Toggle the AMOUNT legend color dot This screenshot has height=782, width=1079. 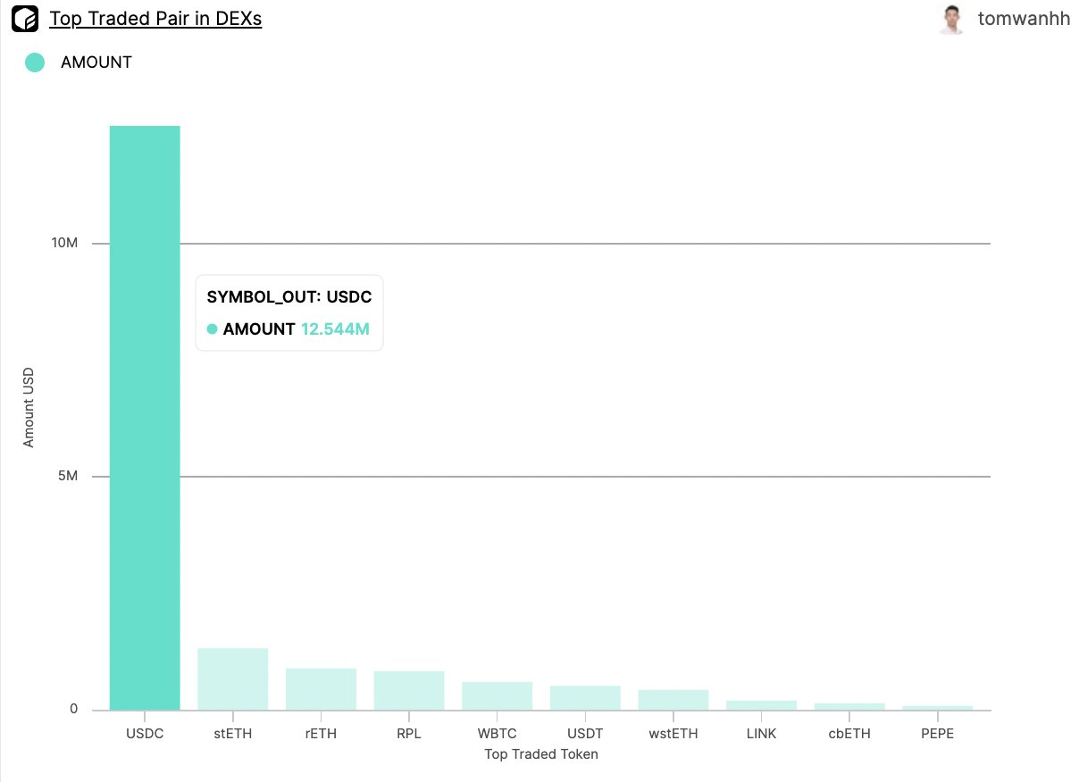click(35, 62)
